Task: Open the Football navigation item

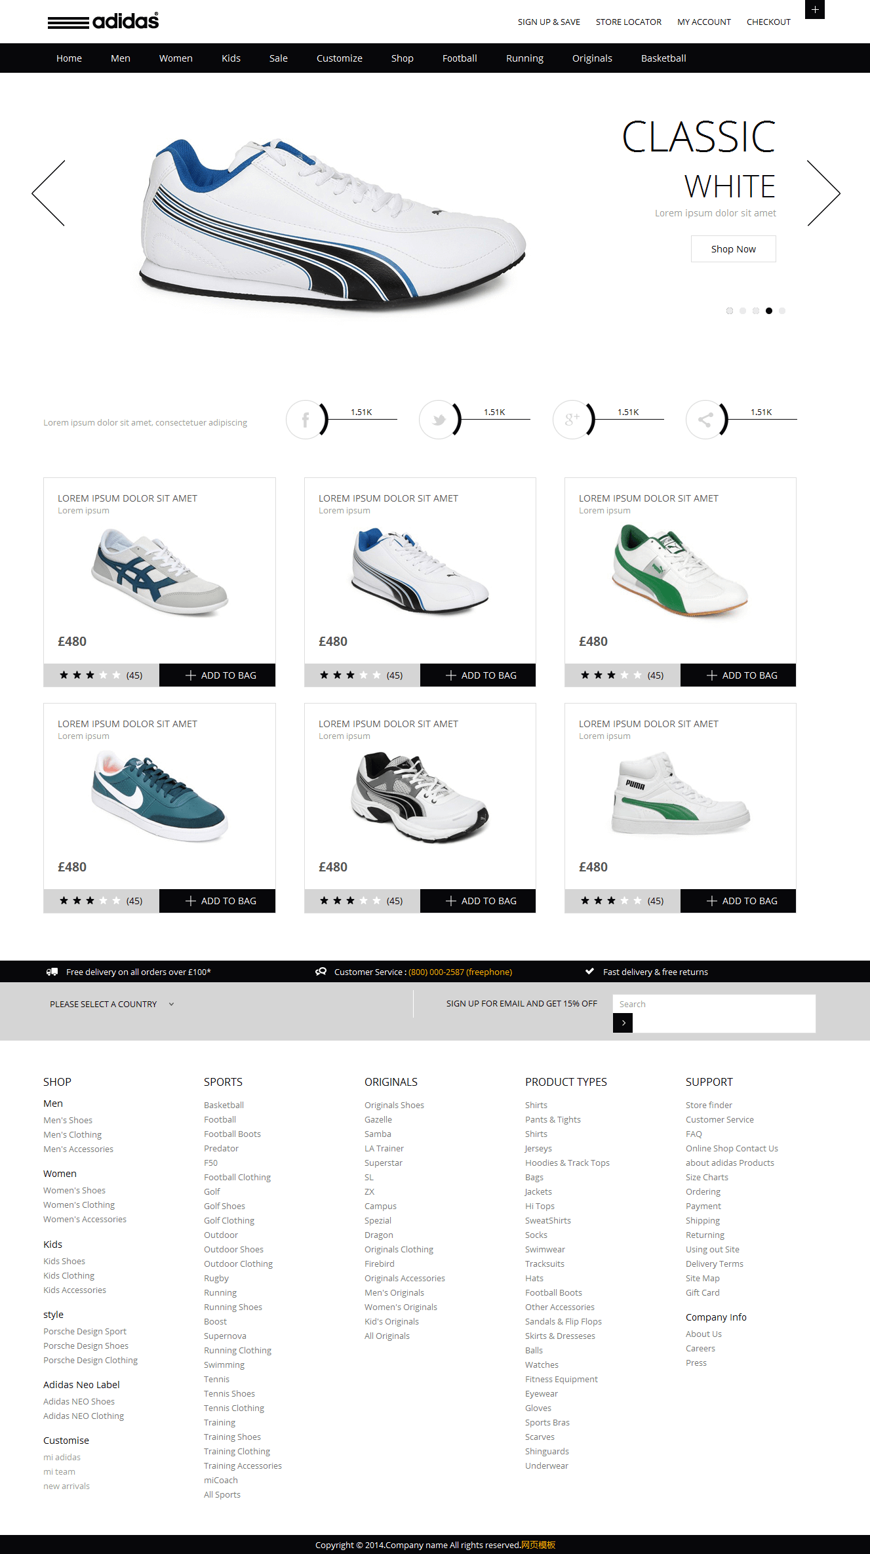Action: [460, 58]
